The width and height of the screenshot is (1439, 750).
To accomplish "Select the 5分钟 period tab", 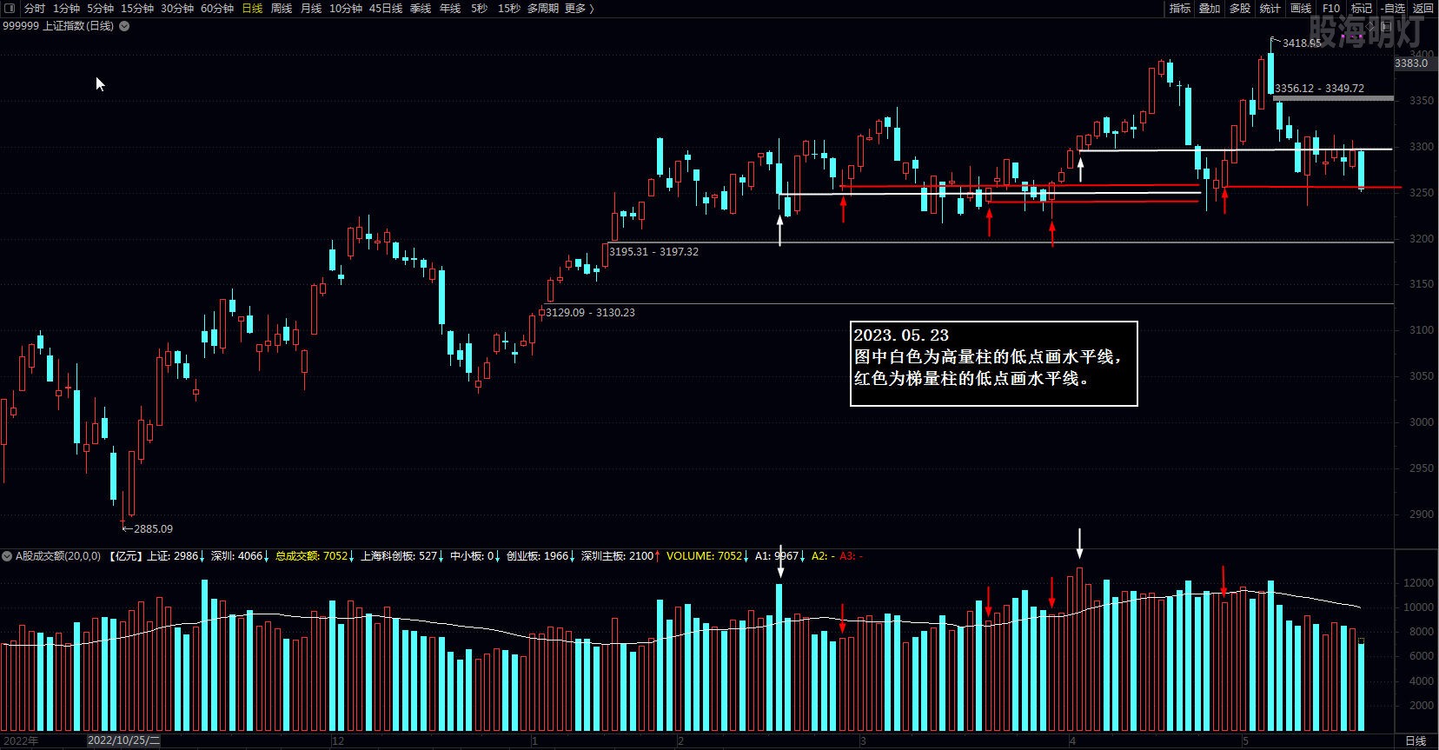I will coord(100,8).
